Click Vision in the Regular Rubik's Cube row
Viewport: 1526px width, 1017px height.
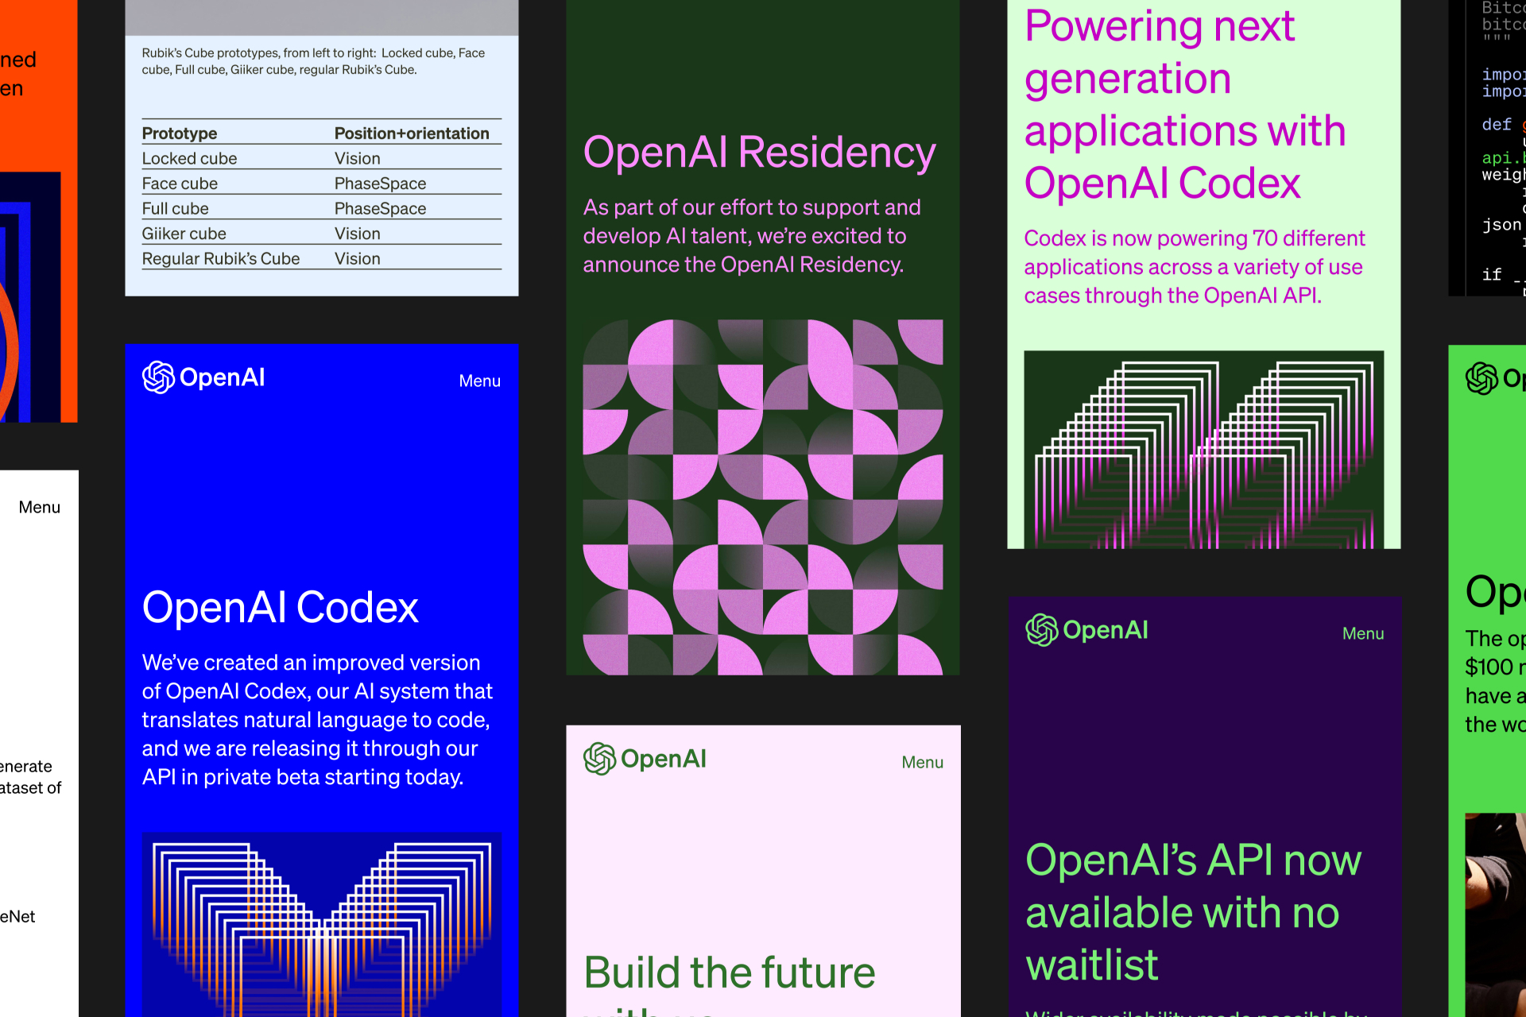point(357,258)
